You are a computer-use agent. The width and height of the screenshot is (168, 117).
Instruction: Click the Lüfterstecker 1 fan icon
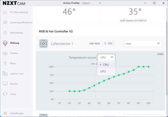tap(43, 43)
